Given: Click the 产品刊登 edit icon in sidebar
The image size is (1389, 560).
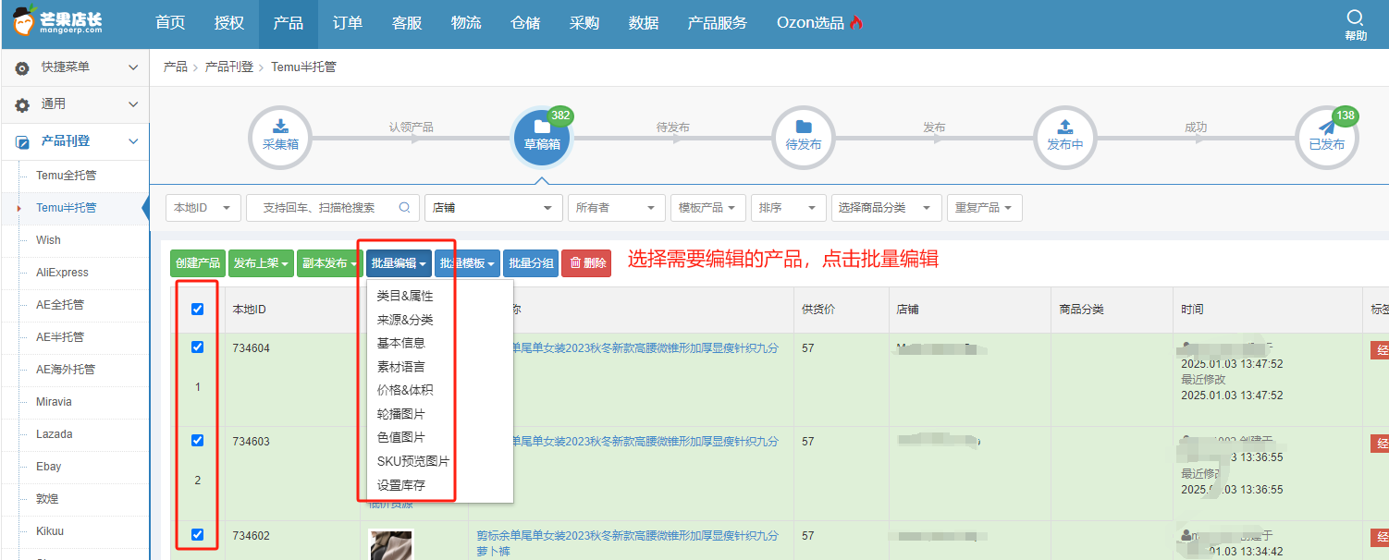Looking at the screenshot, I should 22,142.
